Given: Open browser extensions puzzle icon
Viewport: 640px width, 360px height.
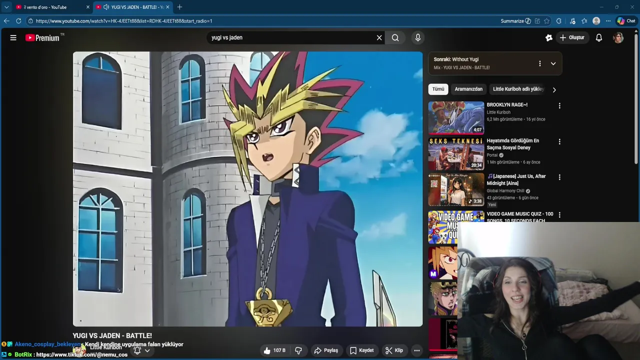Looking at the screenshot, I should [x=559, y=21].
